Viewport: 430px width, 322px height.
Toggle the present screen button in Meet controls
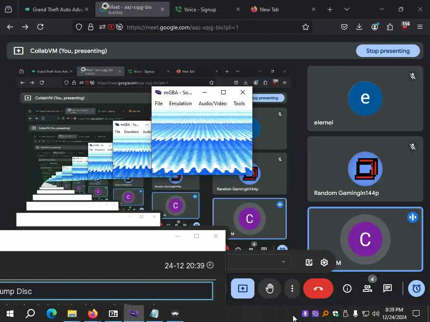(242, 288)
